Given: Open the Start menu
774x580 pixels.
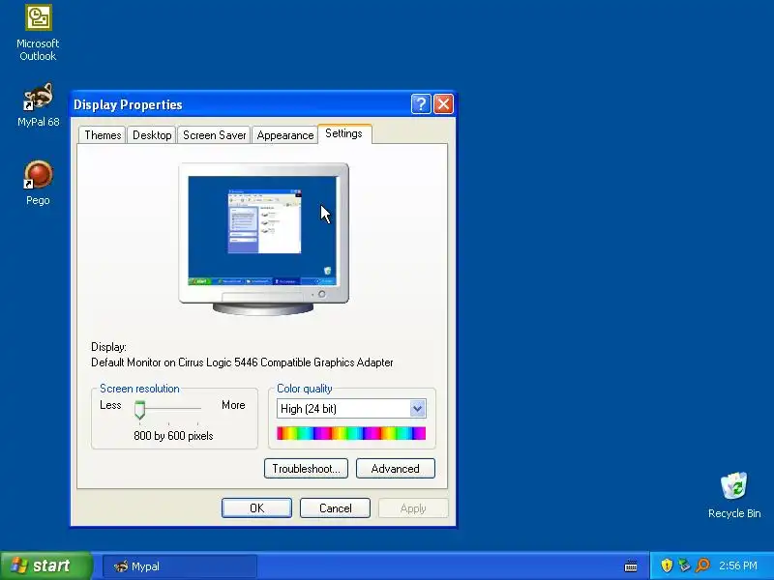Looking at the screenshot, I should [x=45, y=565].
